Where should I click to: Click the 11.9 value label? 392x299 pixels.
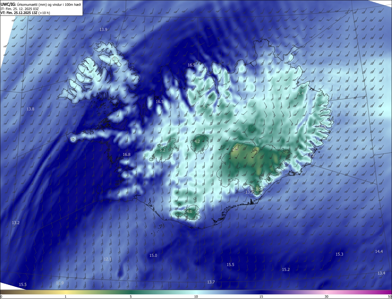[x=60, y=283]
